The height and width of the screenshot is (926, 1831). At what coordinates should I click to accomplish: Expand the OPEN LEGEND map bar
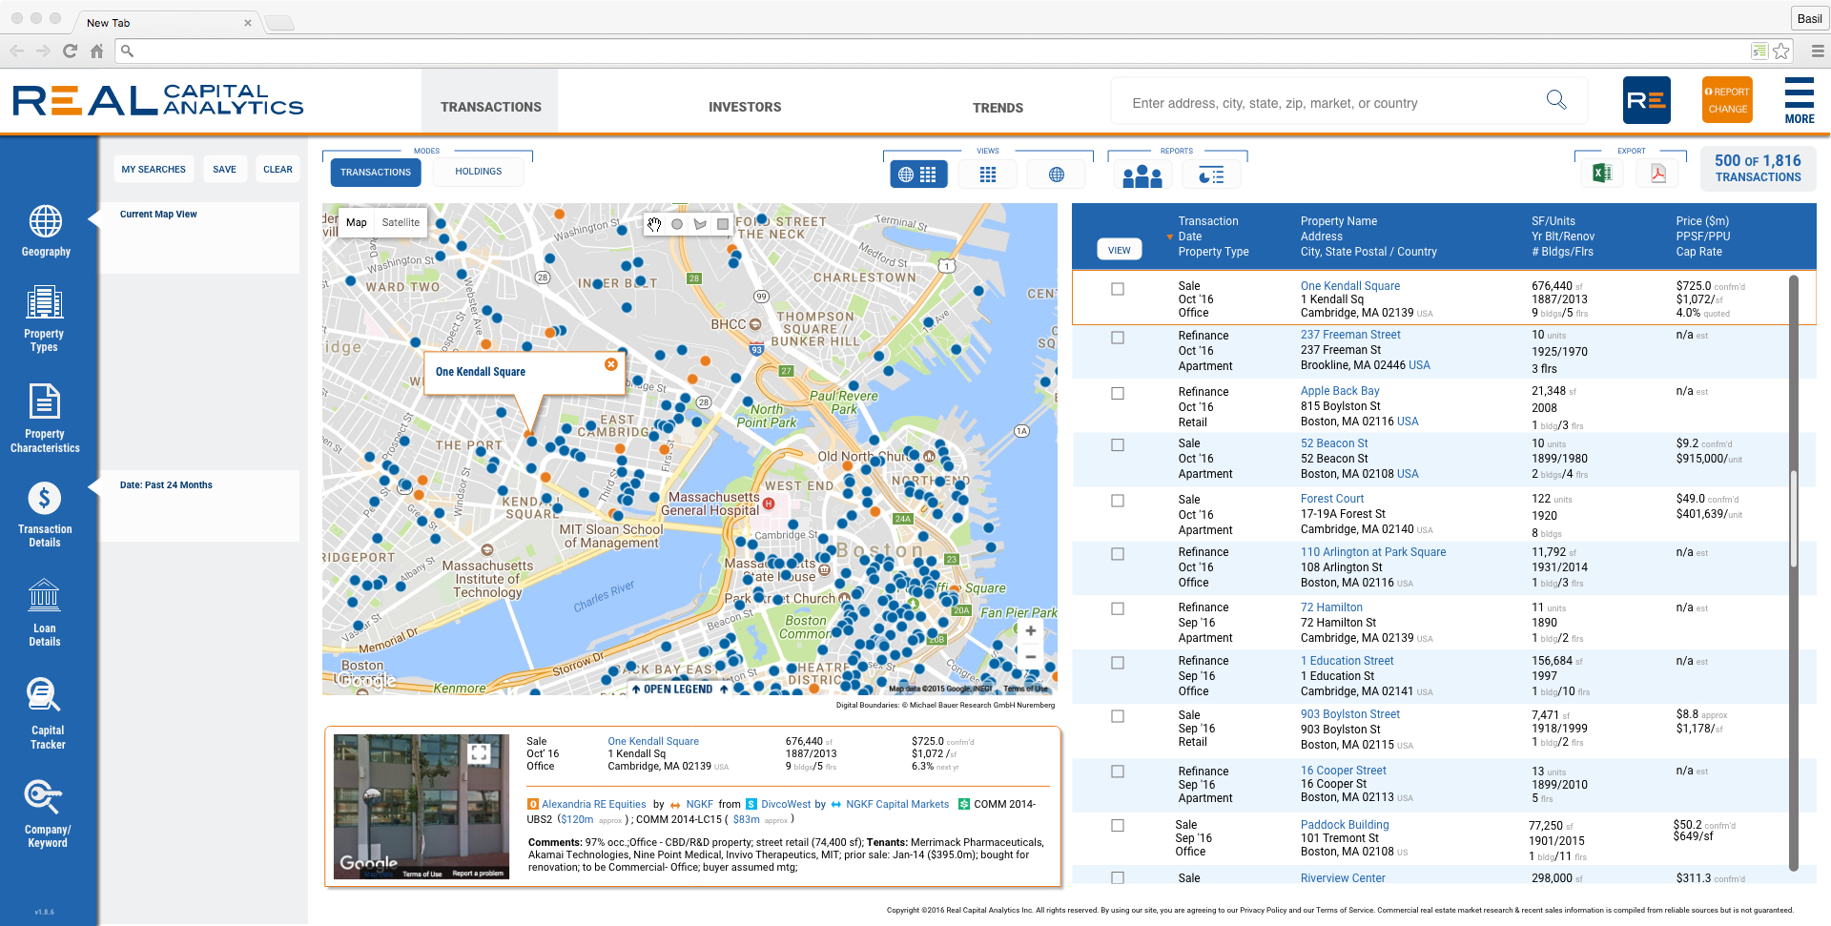coord(678,689)
